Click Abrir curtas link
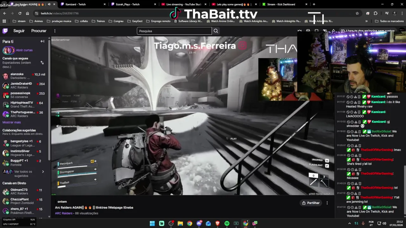The height and width of the screenshot is (228, 406). click(24, 50)
